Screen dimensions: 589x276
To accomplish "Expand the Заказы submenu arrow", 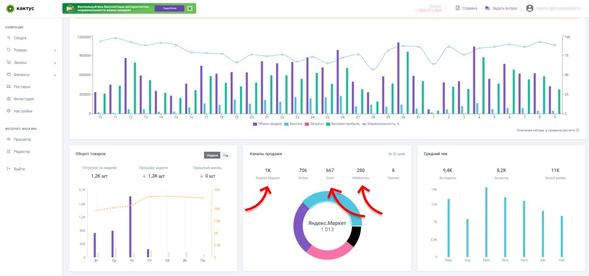I will pos(55,63).
